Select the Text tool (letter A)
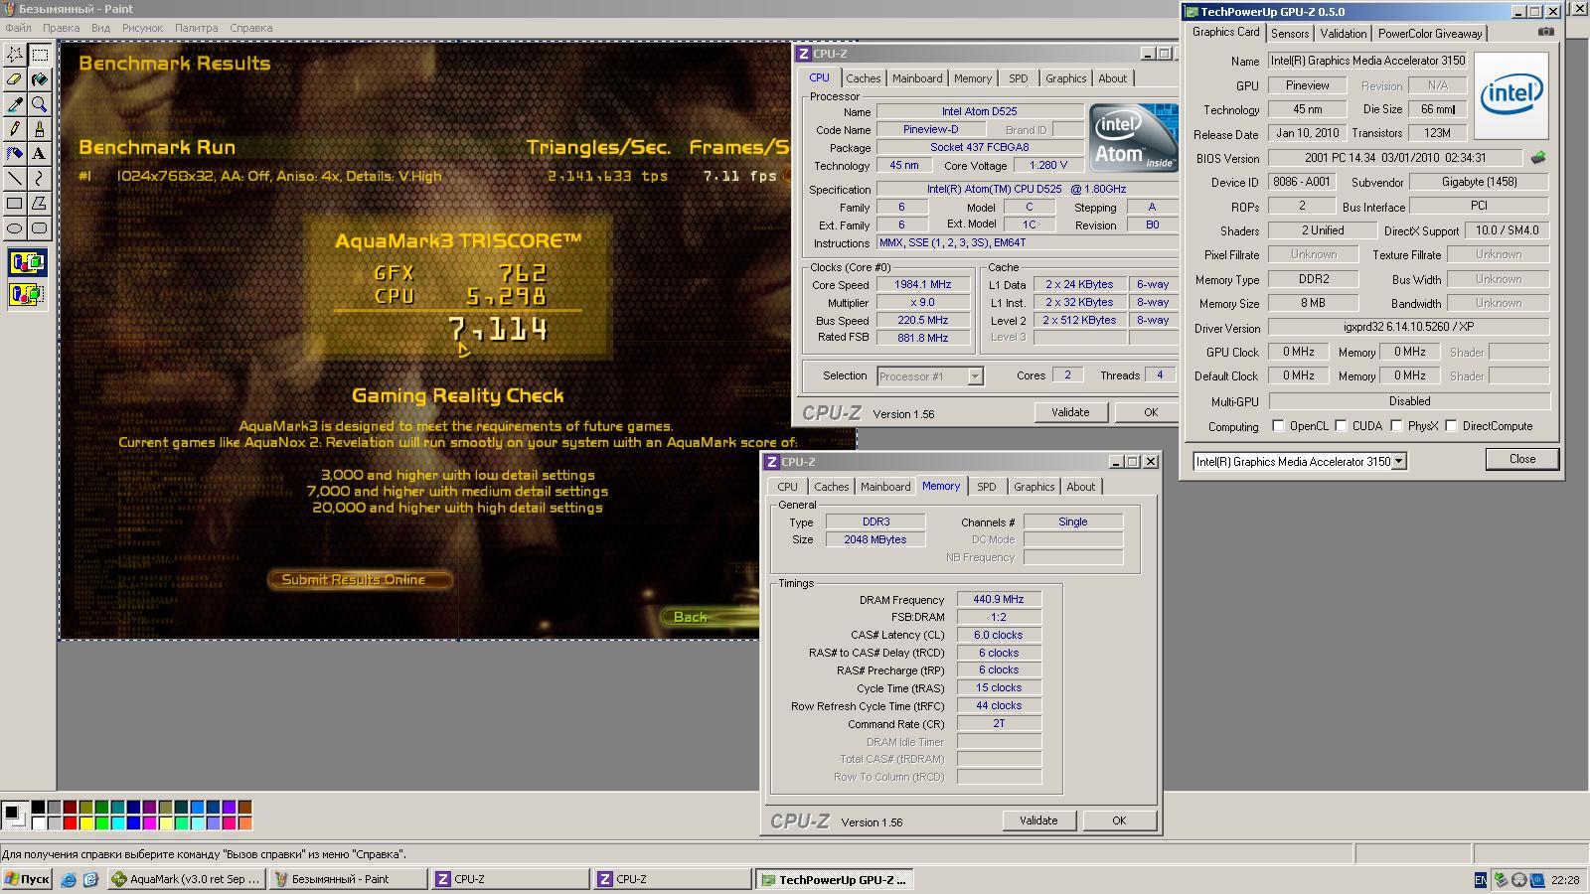 coord(40,154)
